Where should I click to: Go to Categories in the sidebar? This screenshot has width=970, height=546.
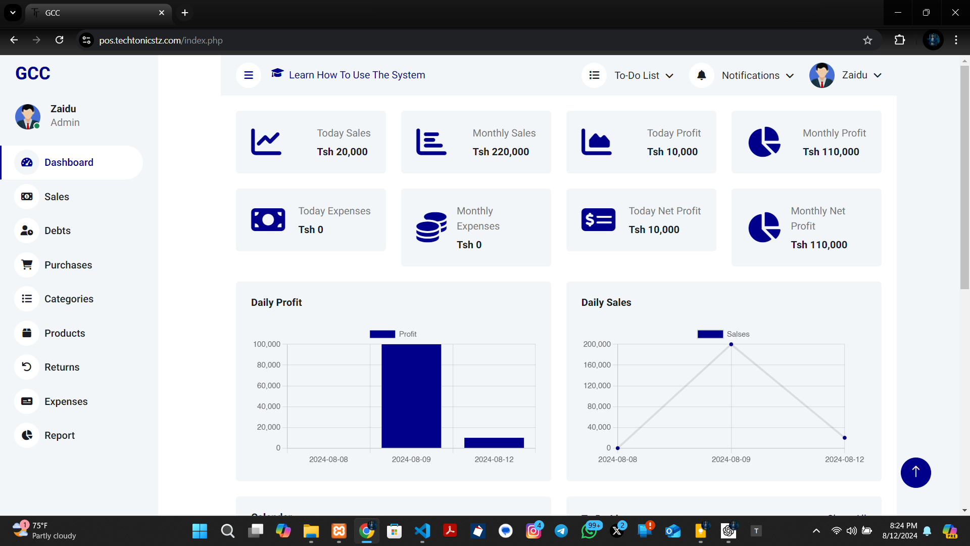tap(69, 299)
